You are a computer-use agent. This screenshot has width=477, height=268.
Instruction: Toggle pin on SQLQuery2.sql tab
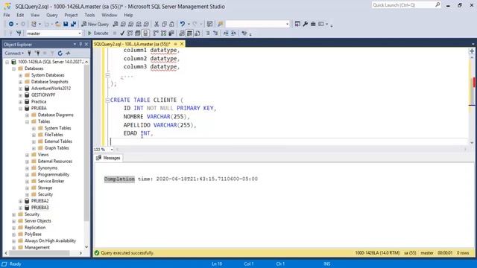coord(176,44)
